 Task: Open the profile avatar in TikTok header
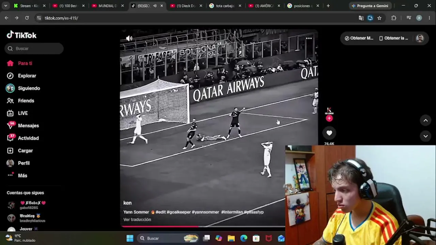click(420, 38)
